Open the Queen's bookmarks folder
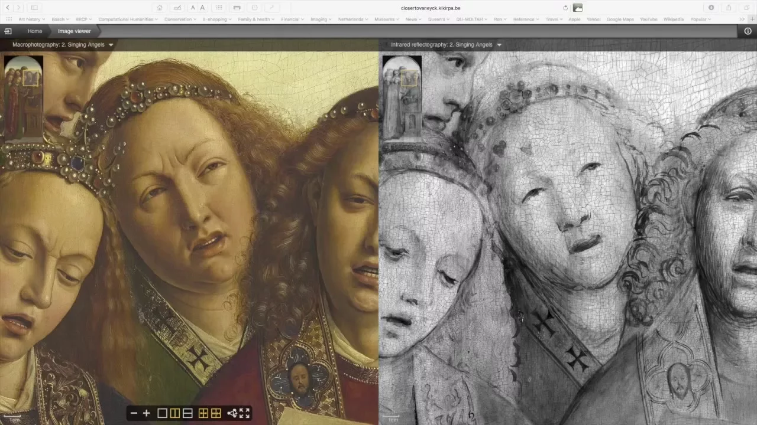Screen dimensions: 757x425 click(x=439, y=19)
